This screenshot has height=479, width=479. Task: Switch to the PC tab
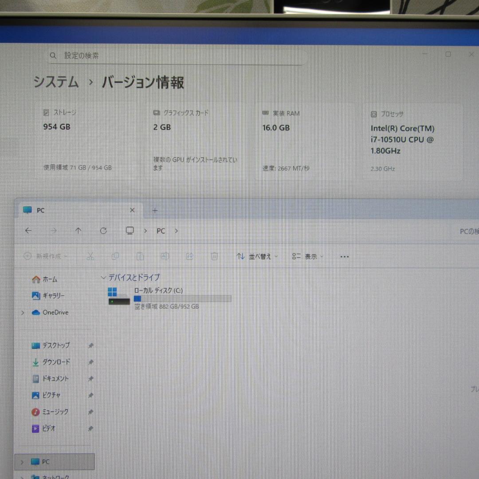click(x=41, y=210)
